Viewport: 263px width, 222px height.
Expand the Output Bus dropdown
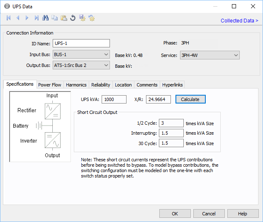pos(81,65)
